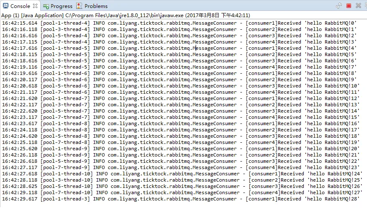The height and width of the screenshot is (208, 367).
Task: Close the Console tab with its X
Action: [35, 5]
